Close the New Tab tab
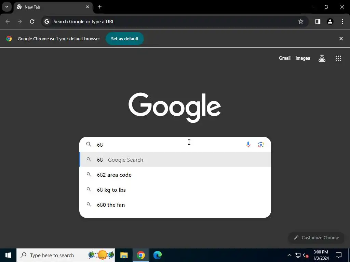 tap(87, 7)
